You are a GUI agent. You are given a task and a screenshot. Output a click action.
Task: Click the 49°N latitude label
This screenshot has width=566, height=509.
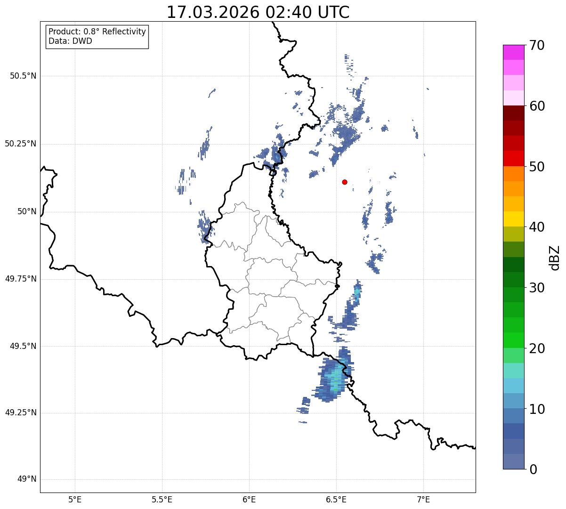(x=27, y=479)
